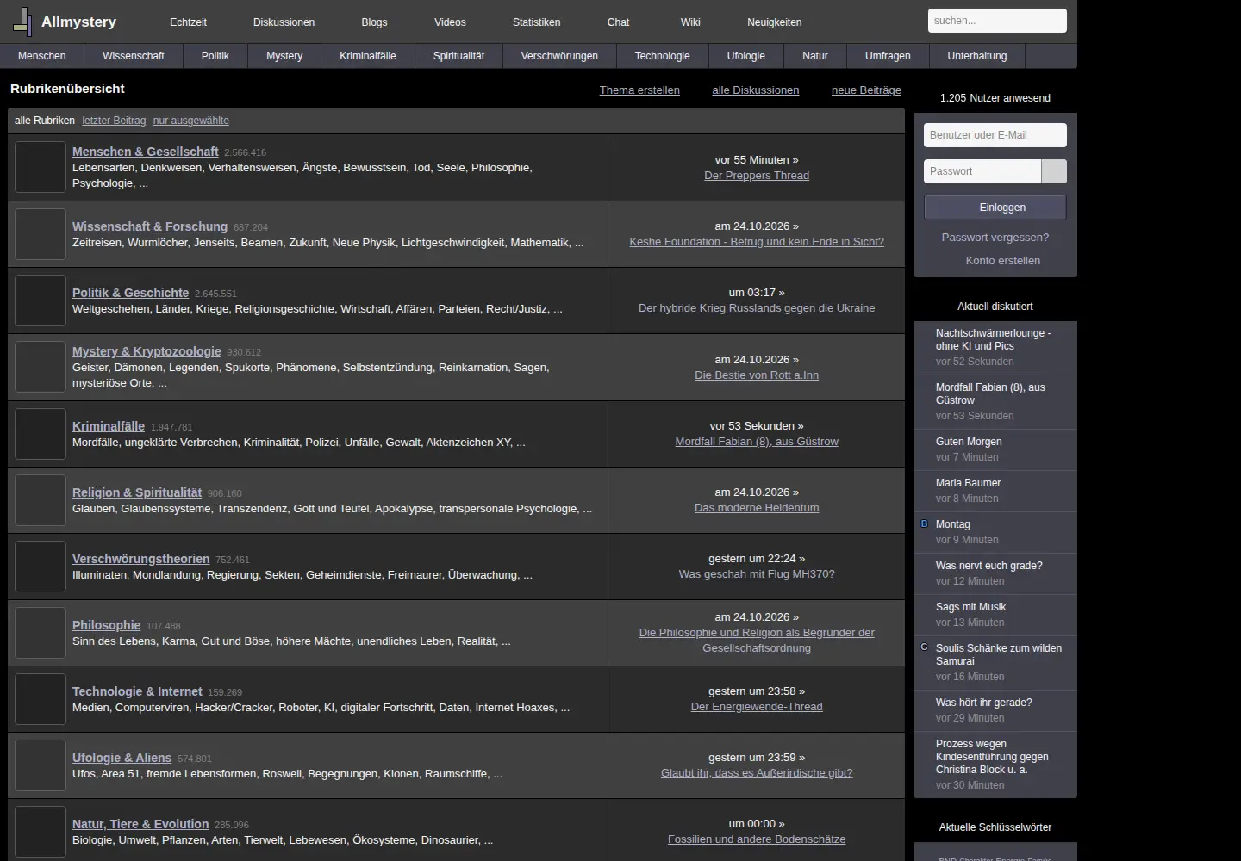Open the Echtzeit menu item

point(188,22)
